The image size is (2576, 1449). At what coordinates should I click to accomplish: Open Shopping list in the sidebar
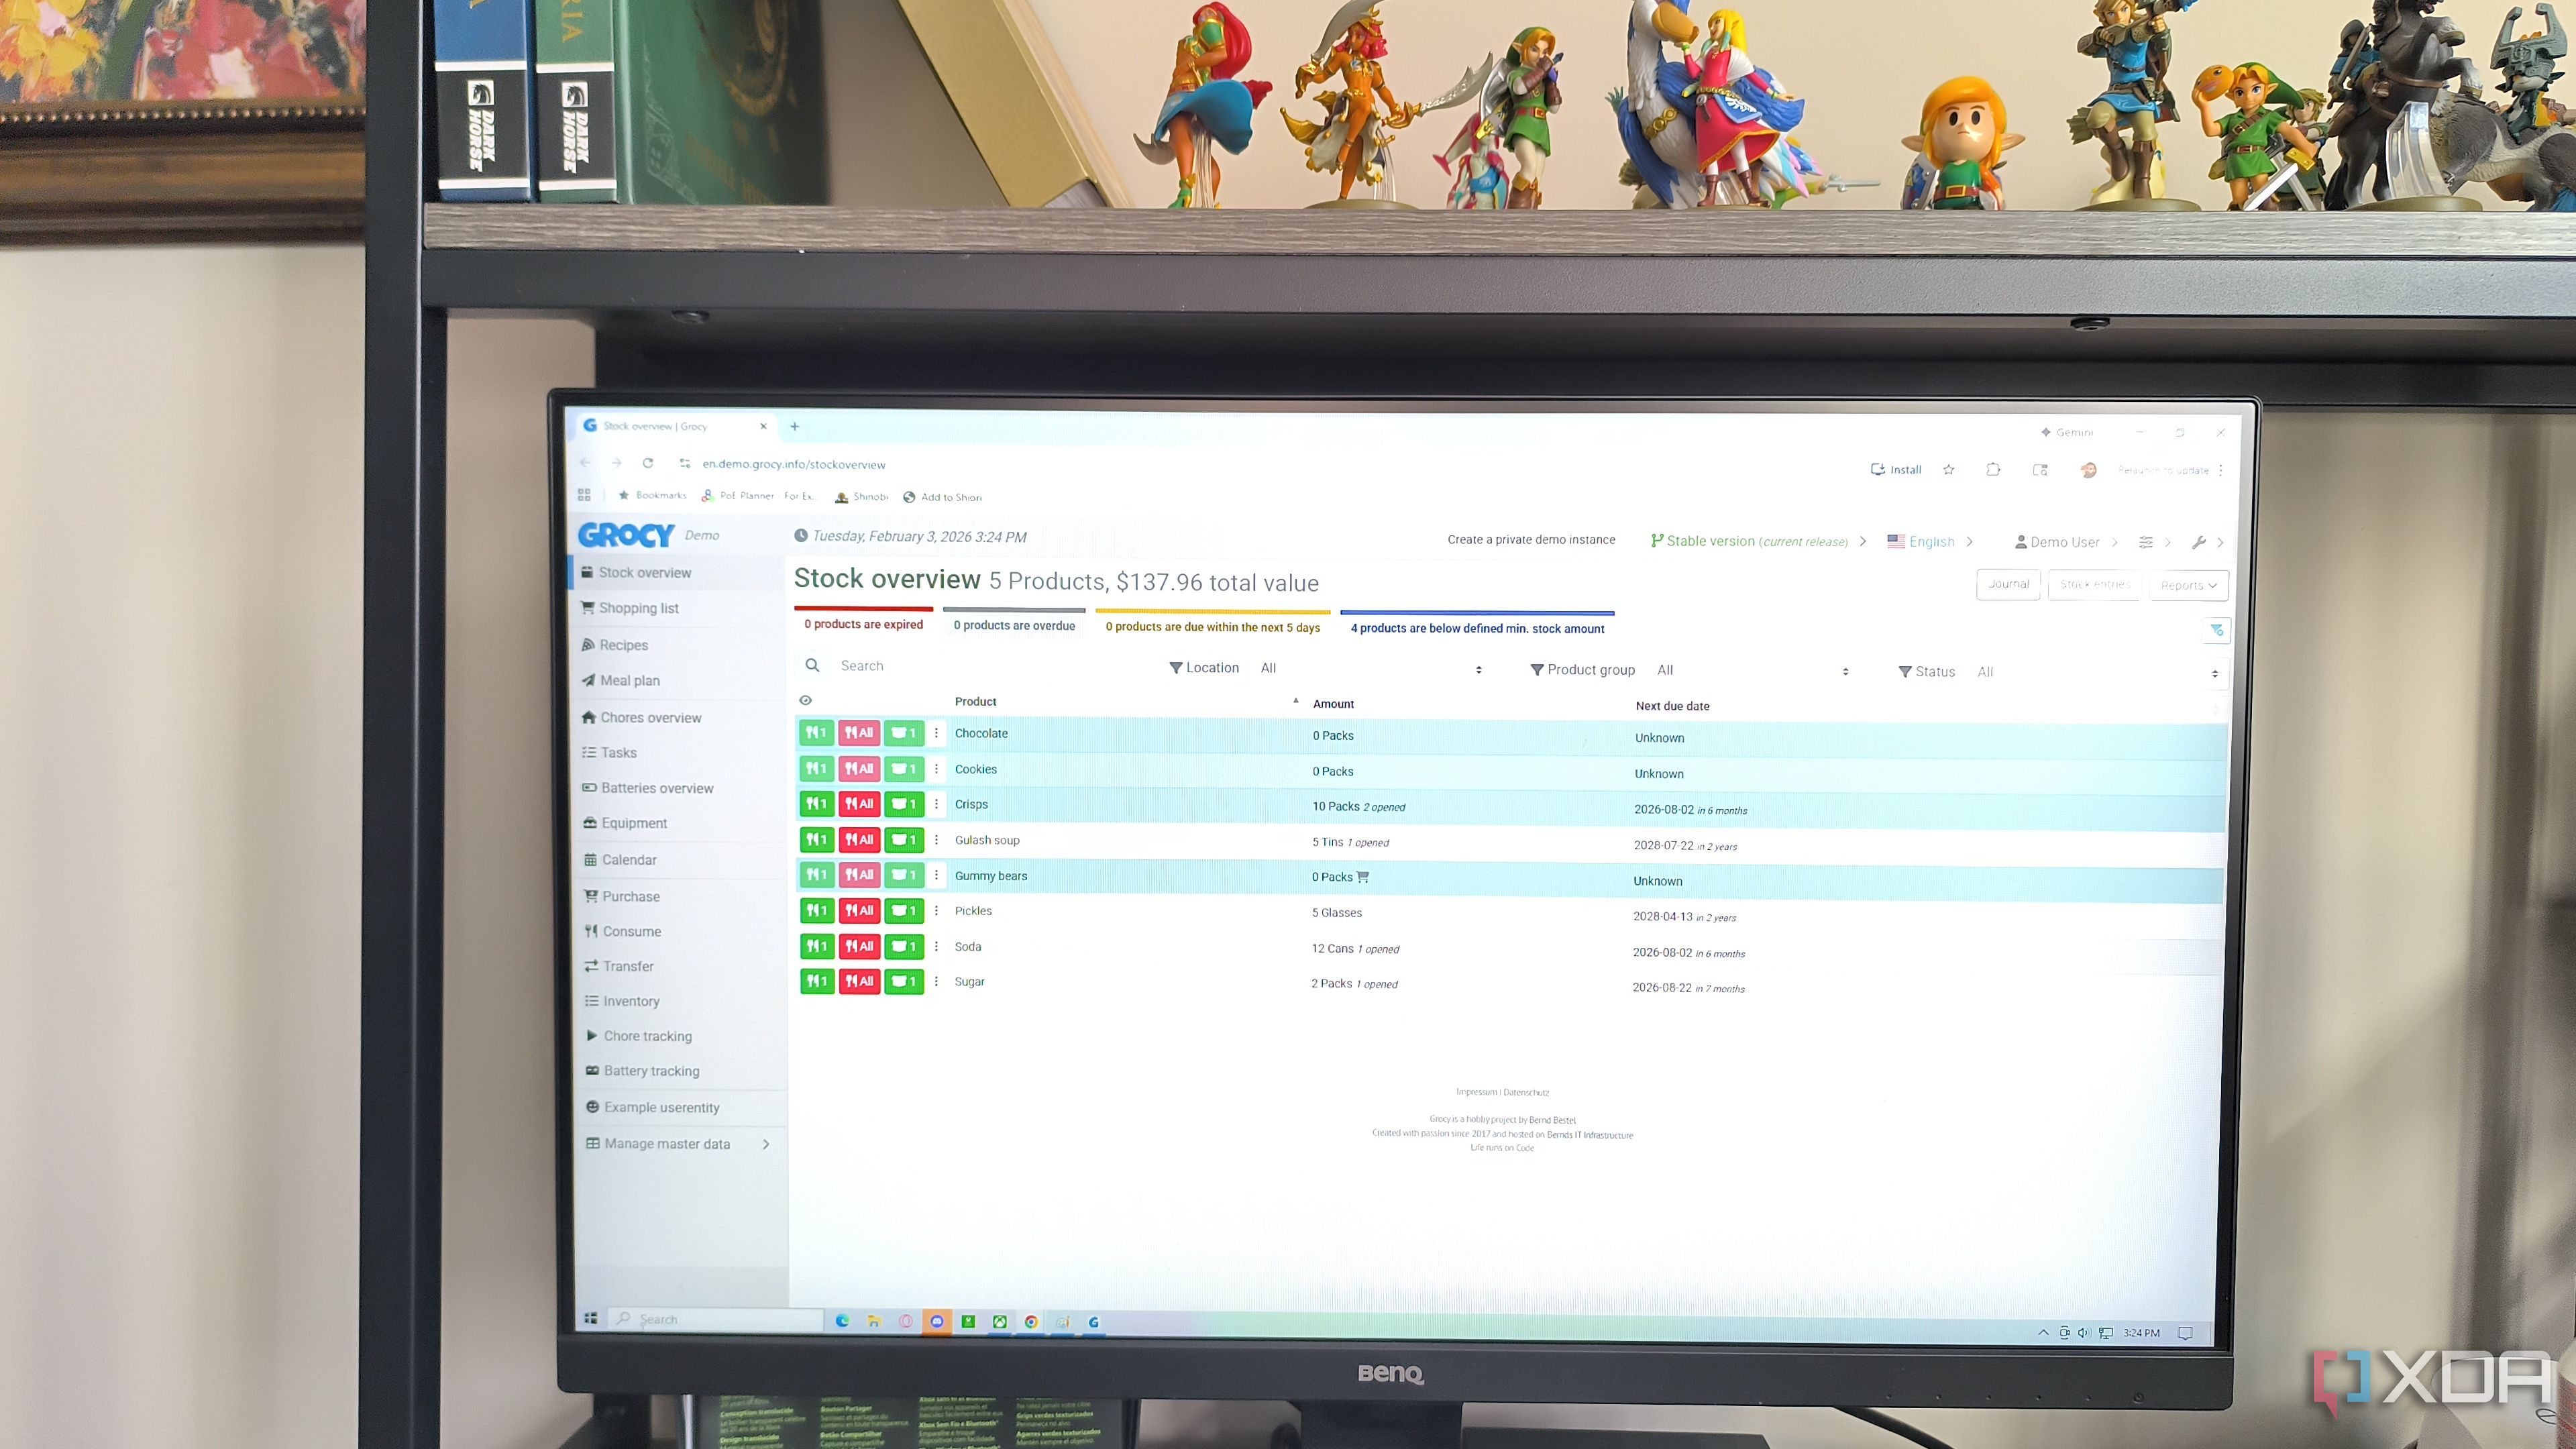638,609
